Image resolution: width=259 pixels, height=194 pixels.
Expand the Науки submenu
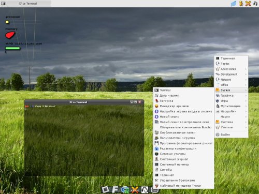click(231, 117)
